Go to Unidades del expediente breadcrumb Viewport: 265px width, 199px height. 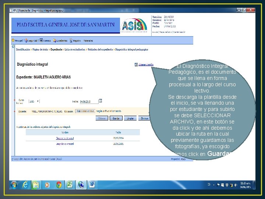(x=100, y=49)
